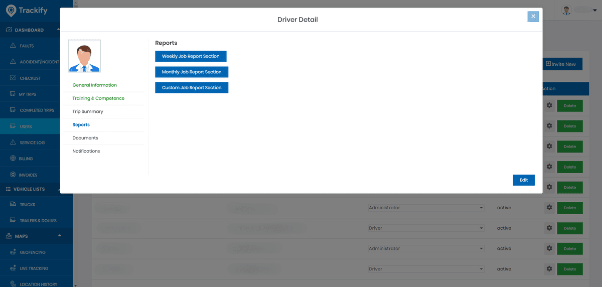602x287 pixels.
Task: Open the Administrator role dropdown
Action: pyautogui.click(x=426, y=208)
